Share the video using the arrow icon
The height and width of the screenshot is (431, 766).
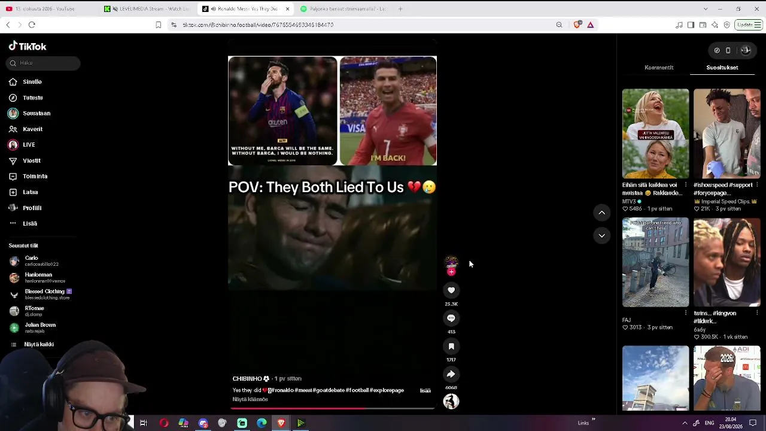tap(451, 374)
